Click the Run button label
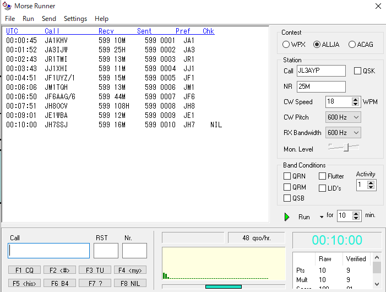386x292 pixels. pos(304,217)
